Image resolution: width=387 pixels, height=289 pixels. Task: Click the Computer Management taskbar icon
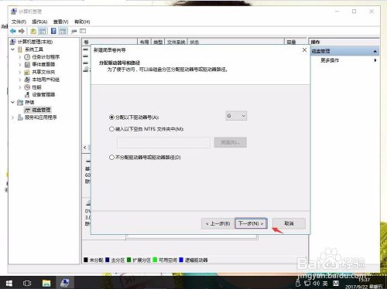click(64, 283)
